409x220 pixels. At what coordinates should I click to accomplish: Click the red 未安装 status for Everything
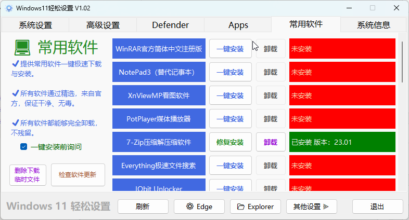[x=342, y=166]
